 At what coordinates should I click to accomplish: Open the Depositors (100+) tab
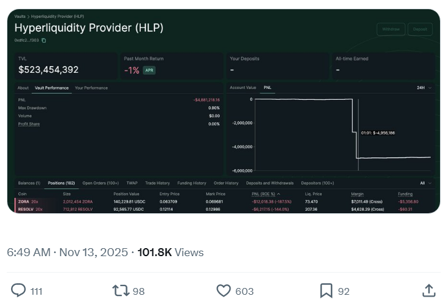[317, 183]
